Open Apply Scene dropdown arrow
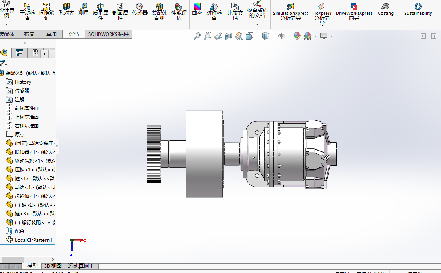This screenshot has width=441, height=273. [315, 36]
